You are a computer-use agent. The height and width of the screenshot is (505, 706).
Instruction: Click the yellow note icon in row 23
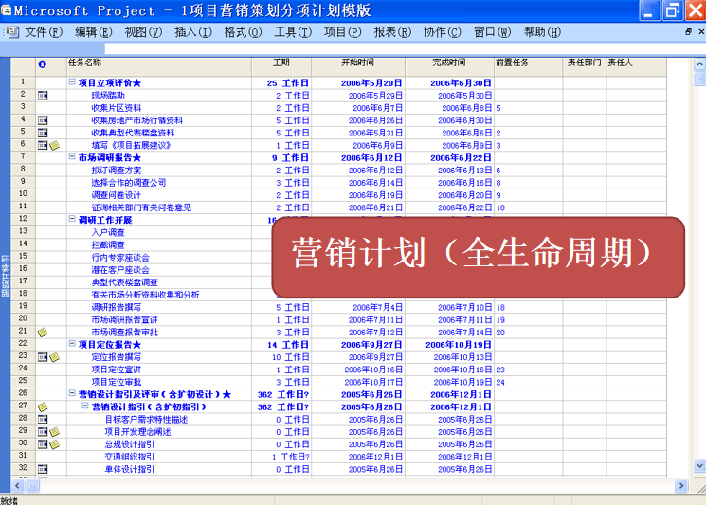pyautogui.click(x=54, y=357)
